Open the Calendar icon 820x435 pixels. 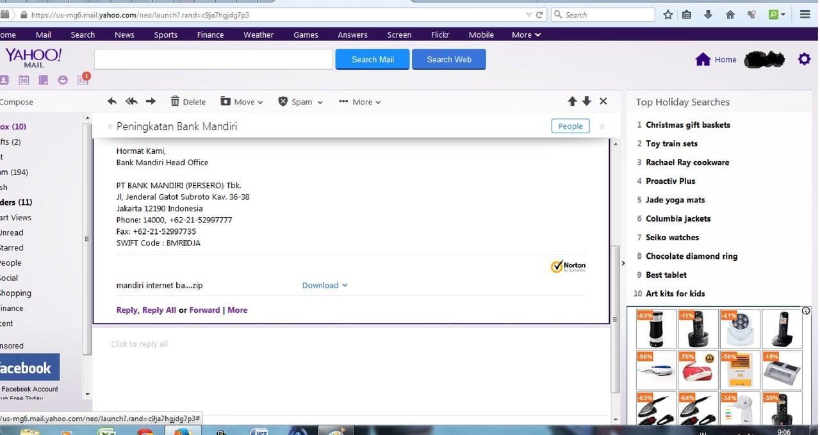coord(24,80)
